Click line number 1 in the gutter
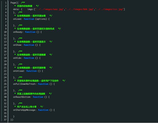Screen dimensions: 158x123 [5, 2]
